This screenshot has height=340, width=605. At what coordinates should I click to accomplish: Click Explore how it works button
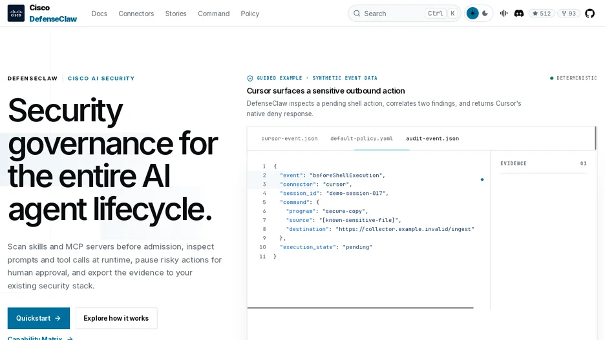pyautogui.click(x=116, y=318)
